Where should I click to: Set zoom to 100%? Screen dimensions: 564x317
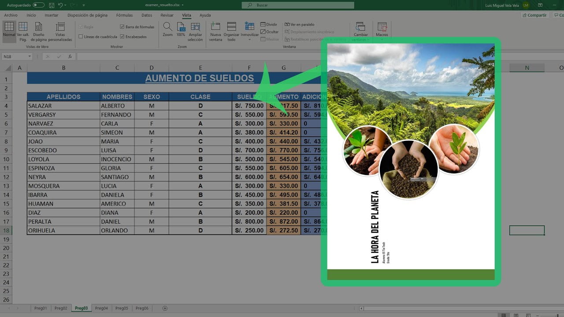181,29
